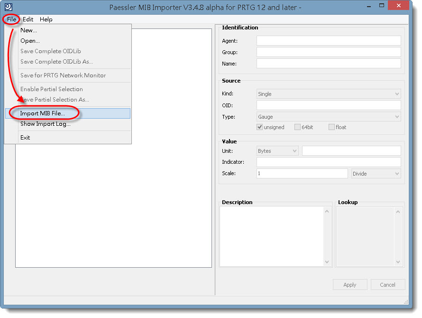Toggle the 64bit checkbox

(297, 127)
